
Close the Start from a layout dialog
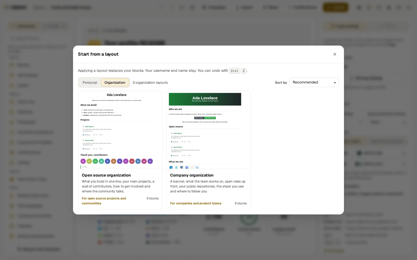click(x=335, y=54)
